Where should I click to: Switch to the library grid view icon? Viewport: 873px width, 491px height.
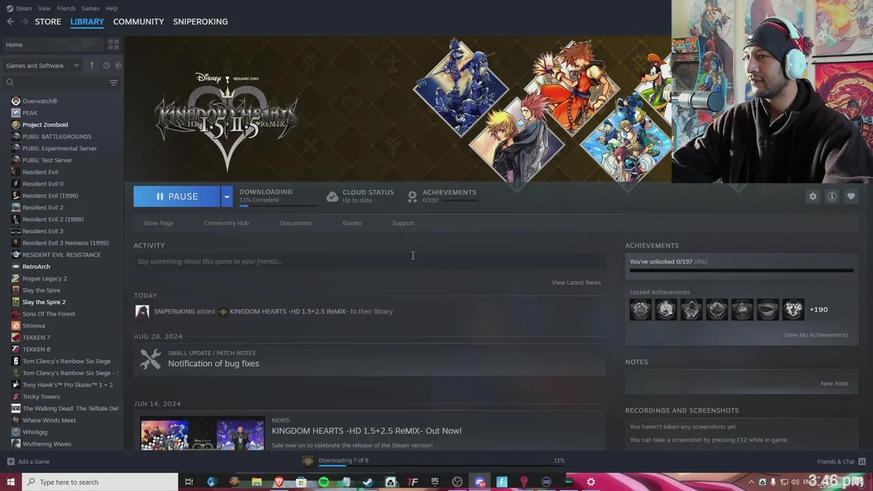click(113, 44)
